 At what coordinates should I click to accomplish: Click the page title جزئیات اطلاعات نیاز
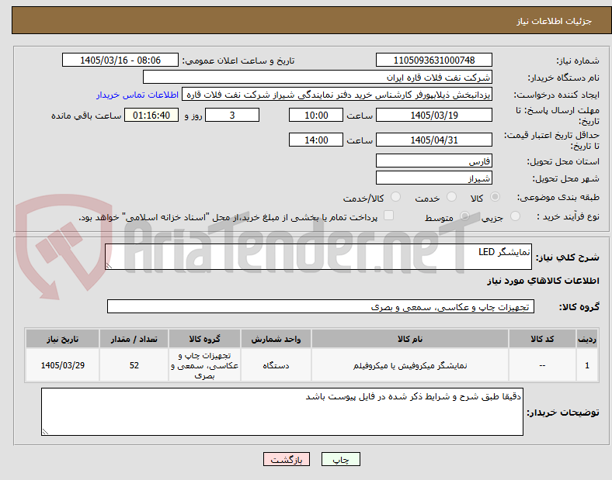click(x=555, y=21)
